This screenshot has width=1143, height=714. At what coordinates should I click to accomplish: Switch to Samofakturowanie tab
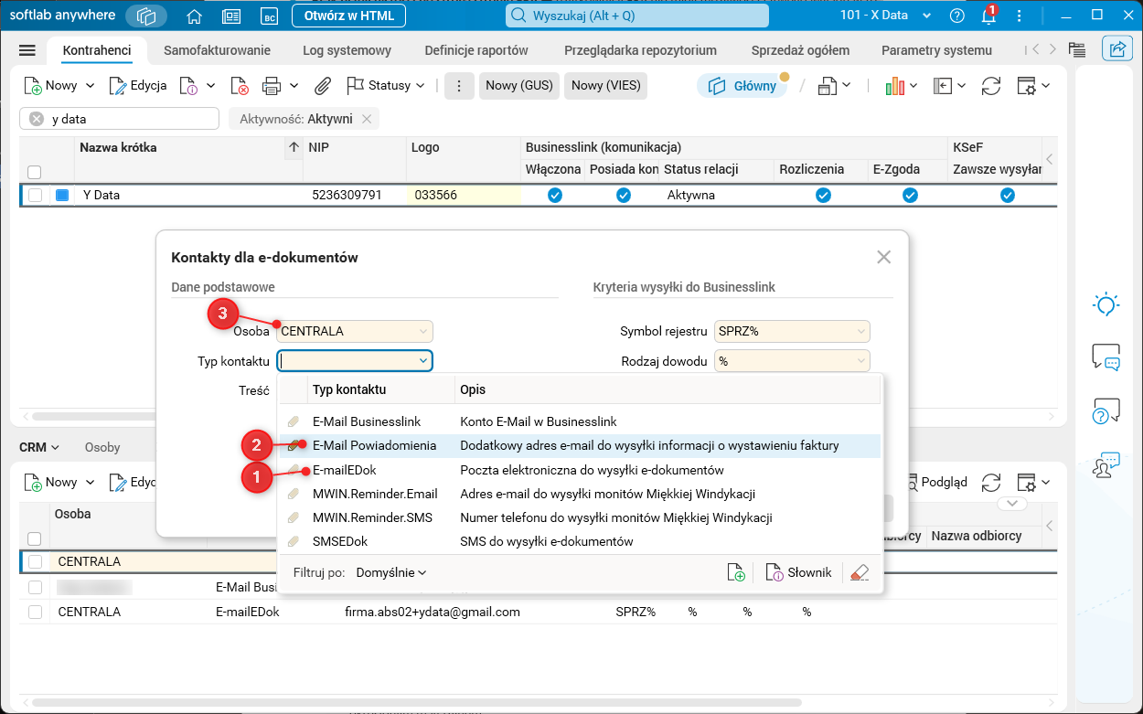(218, 50)
